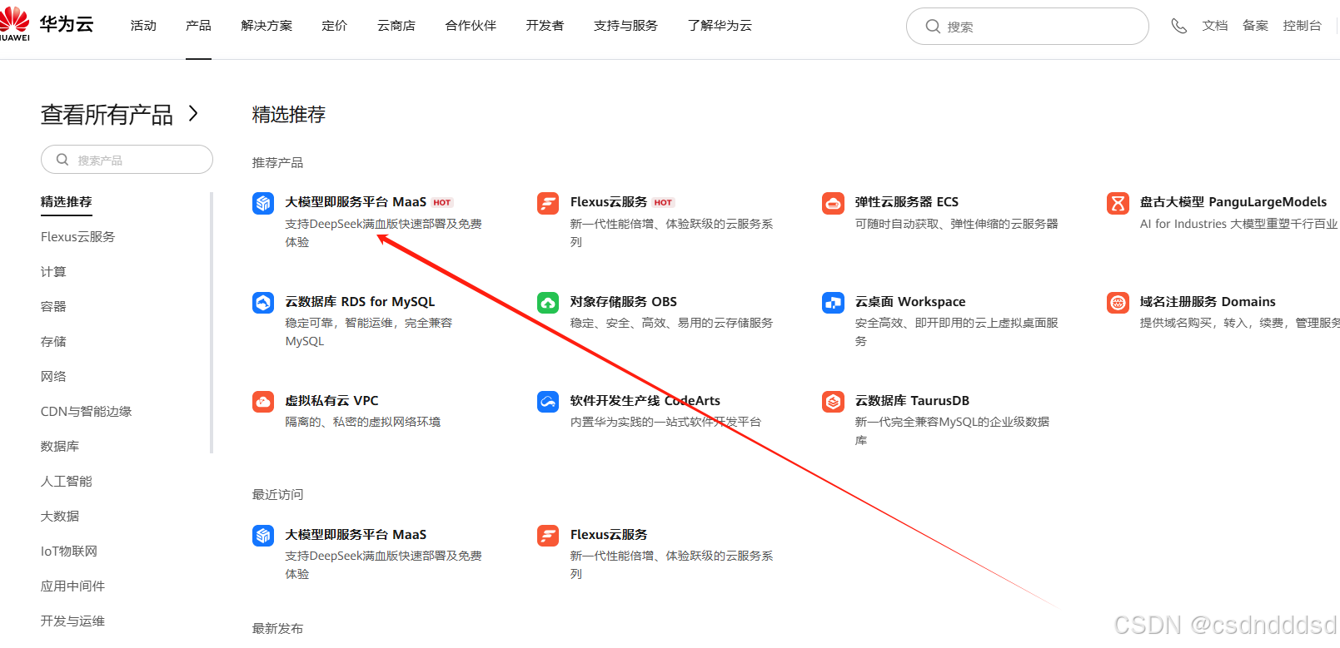Click the 虚拟私有云 VPC icon
The height and width of the screenshot is (648, 1340).
tap(263, 402)
